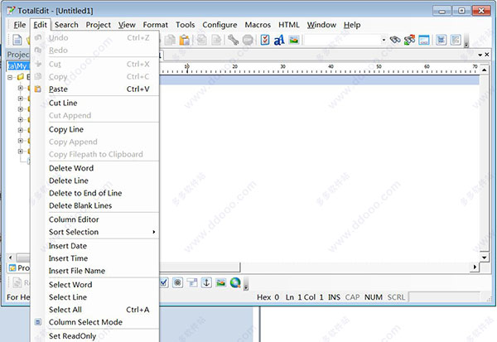Choose Insert Date from the Edit menu
The height and width of the screenshot is (342, 497).
95,246
